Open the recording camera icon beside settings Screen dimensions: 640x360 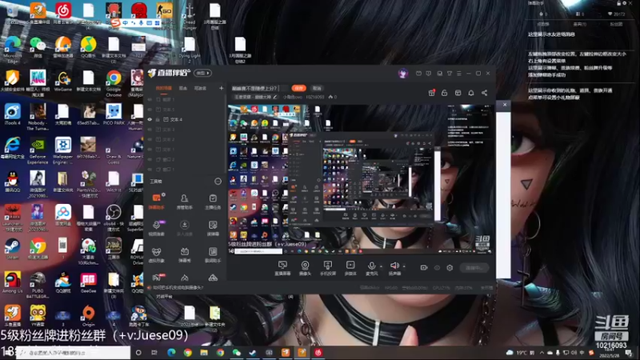pos(424,268)
